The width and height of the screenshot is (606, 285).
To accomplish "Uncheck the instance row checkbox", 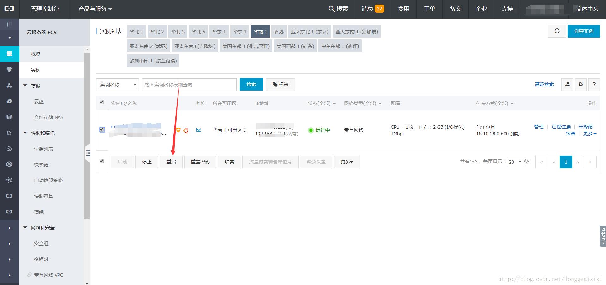I will pyautogui.click(x=102, y=129).
